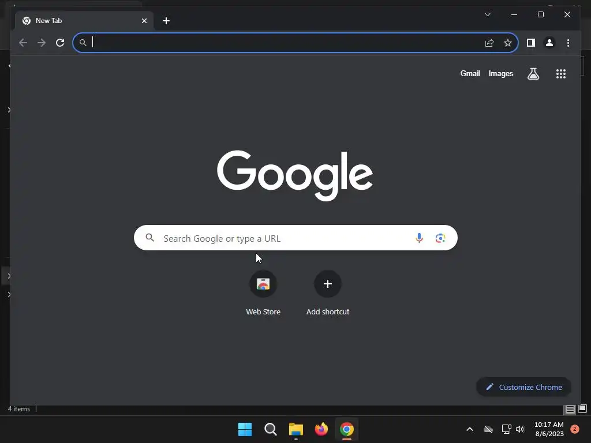Open Windows taskbar search
The image size is (591, 443).
pos(270,429)
